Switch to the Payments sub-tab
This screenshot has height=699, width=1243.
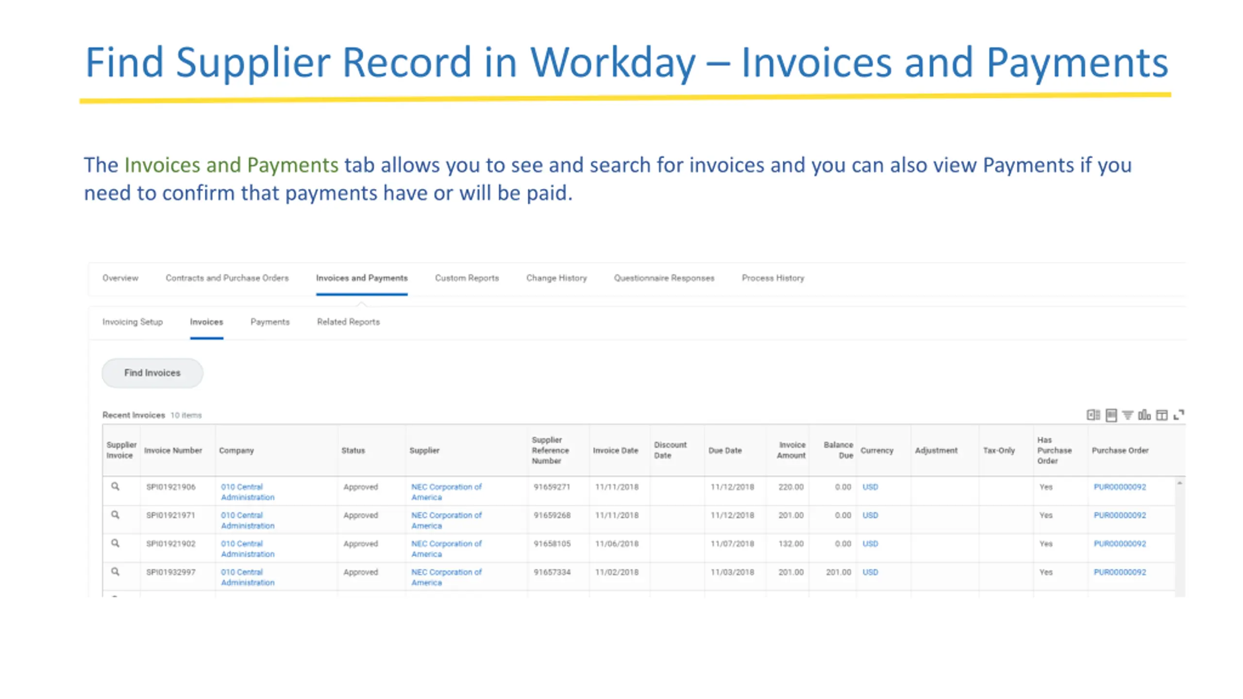click(270, 322)
